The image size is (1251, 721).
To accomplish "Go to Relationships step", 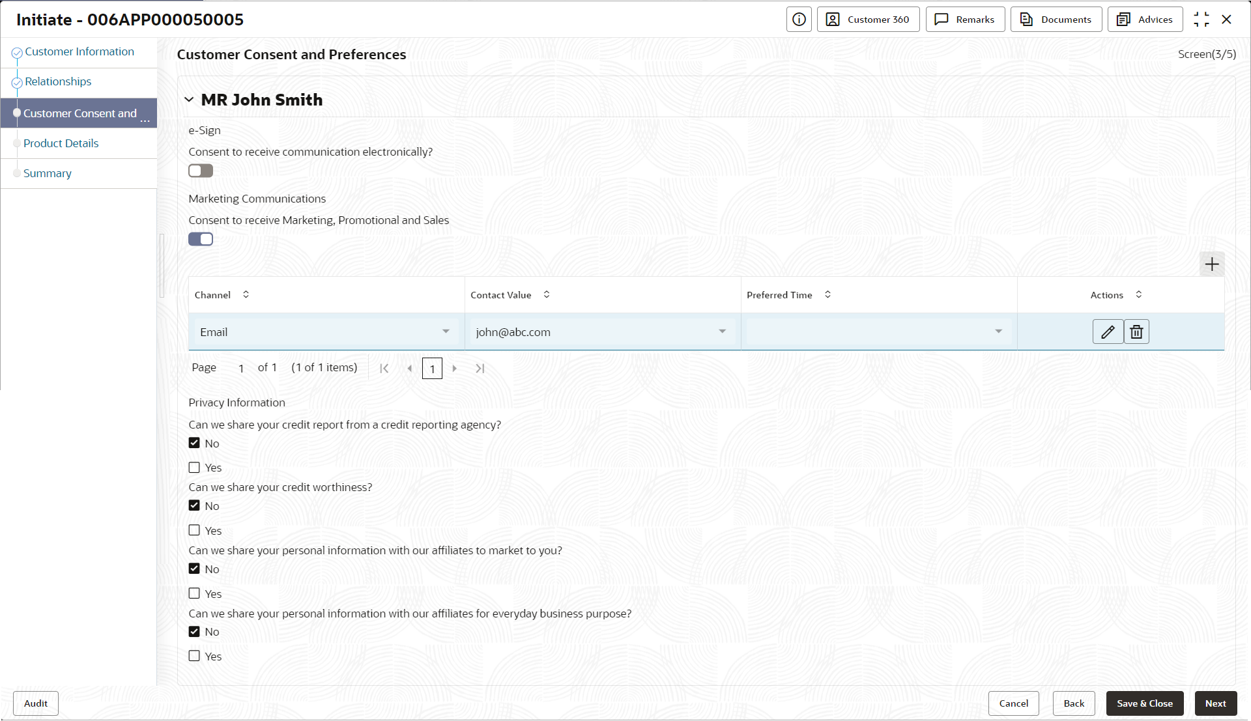I will click(x=58, y=81).
